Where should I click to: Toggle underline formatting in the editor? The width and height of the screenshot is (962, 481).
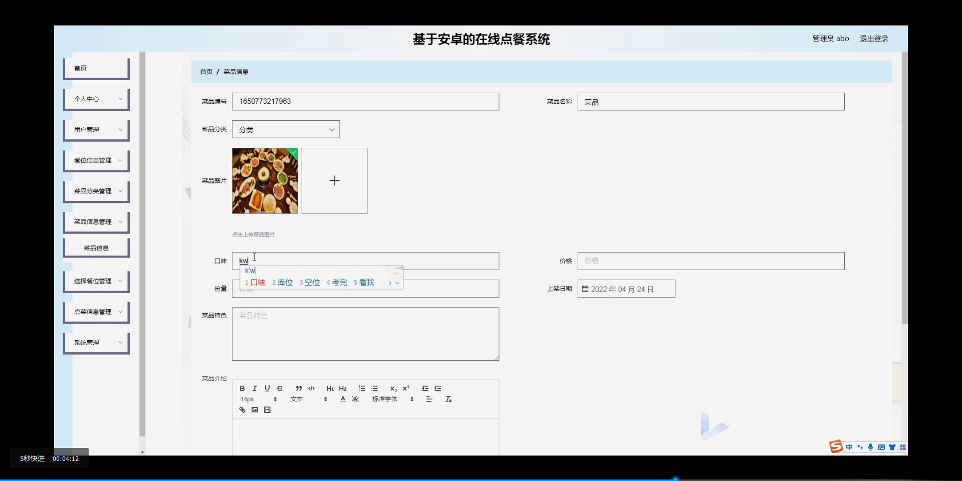267,388
